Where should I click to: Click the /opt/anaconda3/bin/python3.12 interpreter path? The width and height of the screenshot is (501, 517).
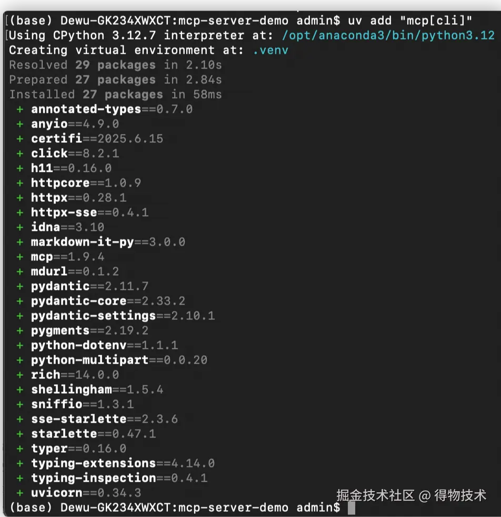point(389,36)
